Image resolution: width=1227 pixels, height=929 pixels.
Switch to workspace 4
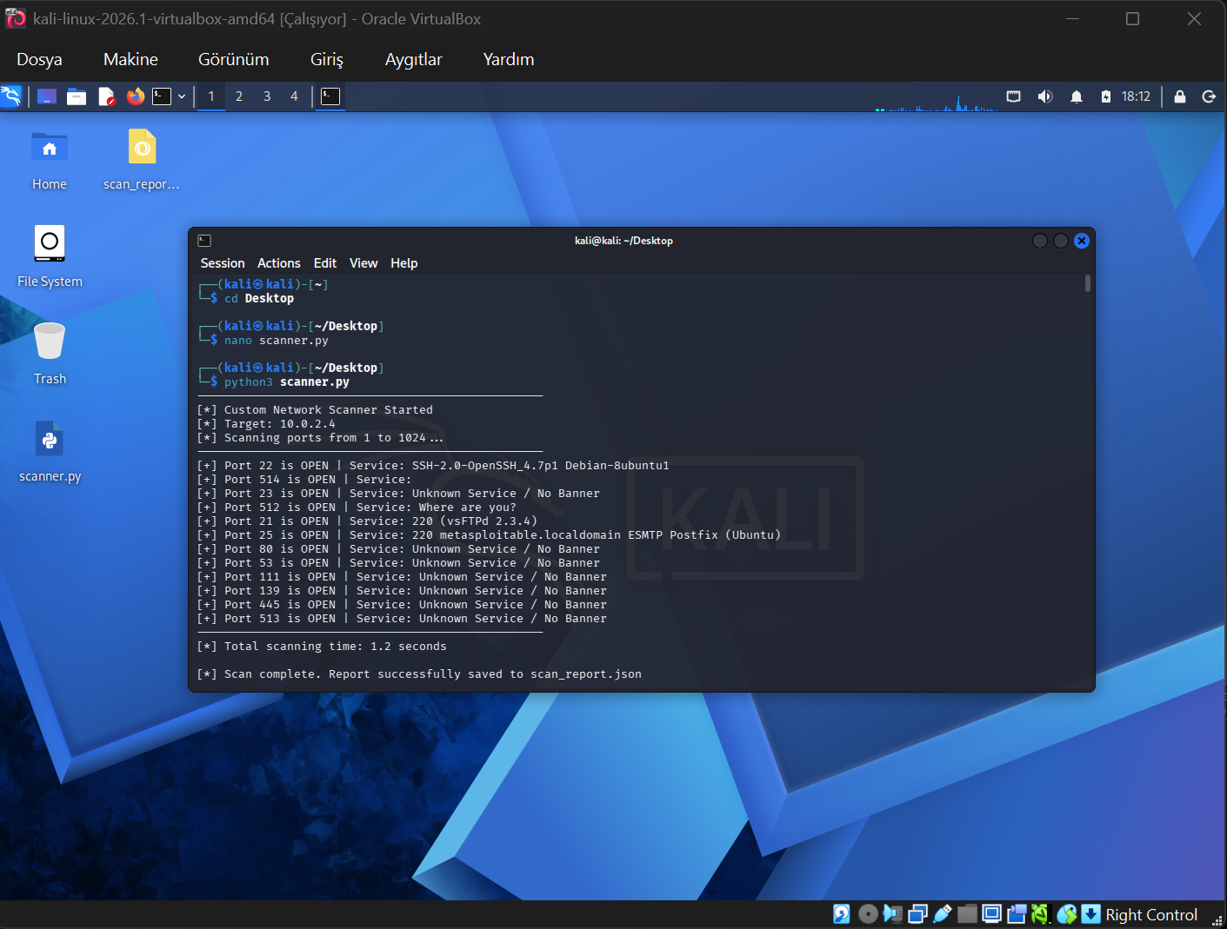294,96
